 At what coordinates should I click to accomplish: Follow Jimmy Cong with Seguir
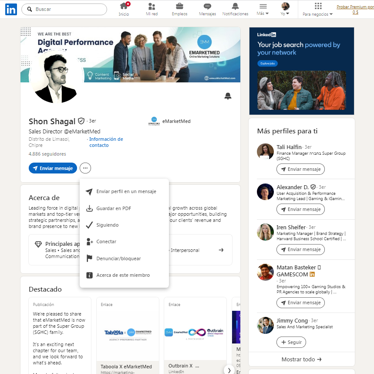pos(291,342)
